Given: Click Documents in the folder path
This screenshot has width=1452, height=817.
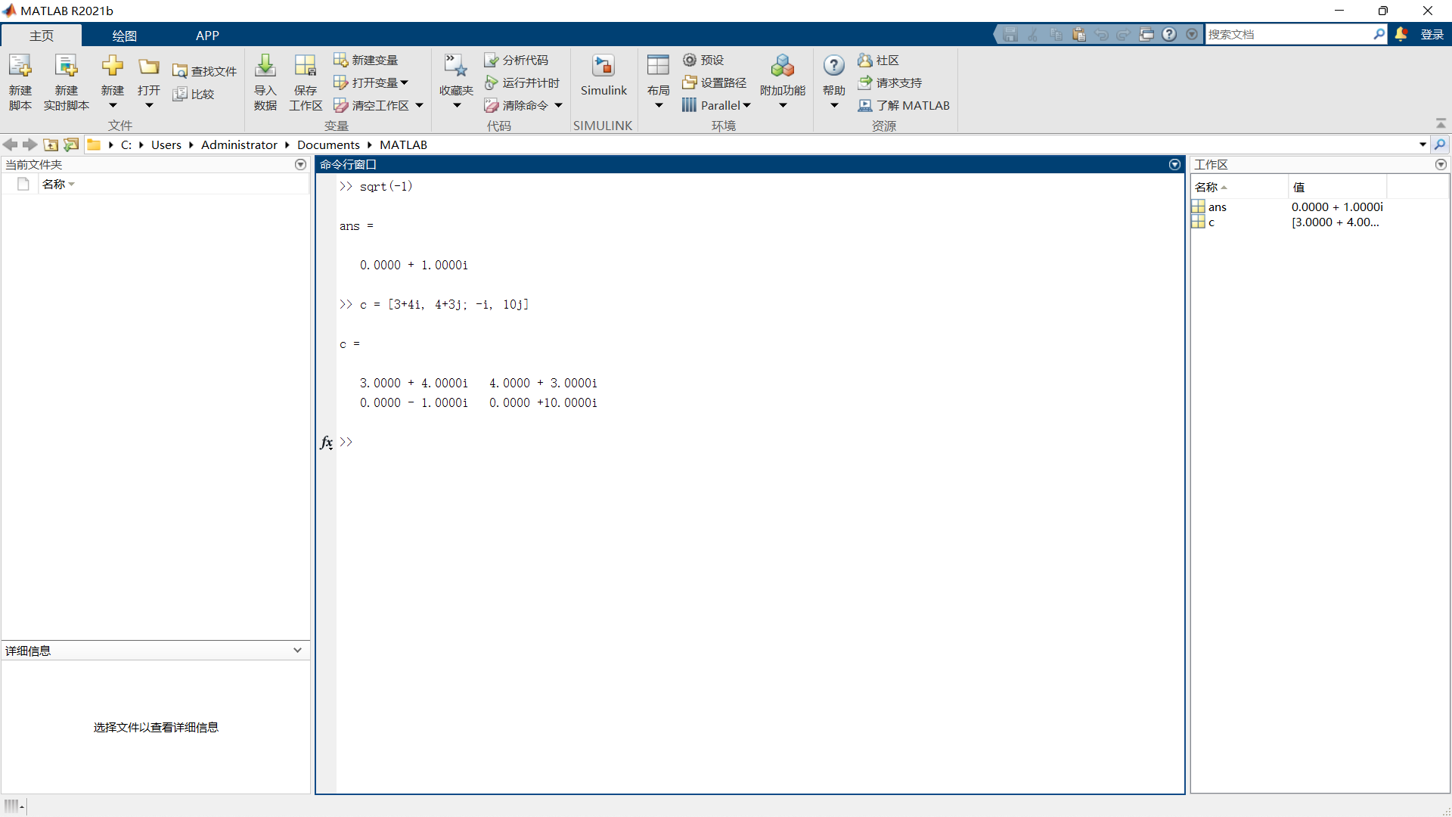Looking at the screenshot, I should coord(328,144).
